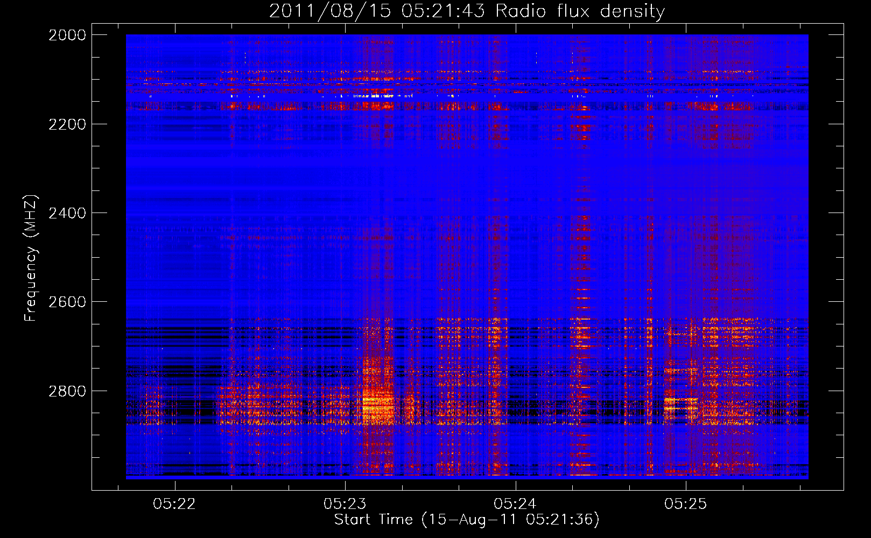
Task: Click the 'Frequency (MHZ)' axis title
Action: coord(31,258)
